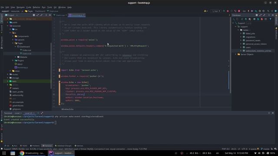Expand the routes folder
Image resolution: width=278 pixels, height=156 pixels.
[8, 75]
